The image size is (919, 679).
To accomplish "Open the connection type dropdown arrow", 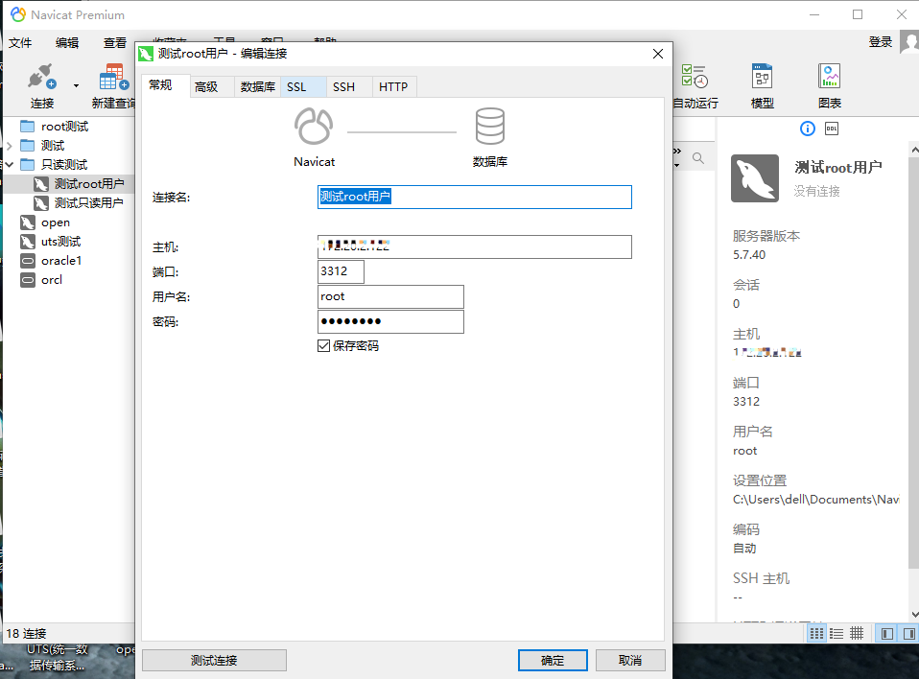I will (x=76, y=86).
